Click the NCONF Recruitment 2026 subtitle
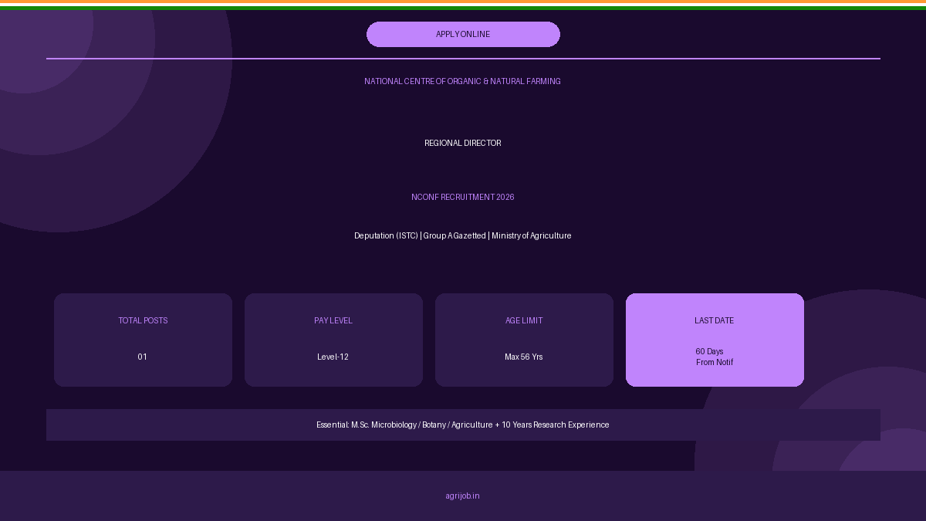This screenshot has height=521, width=926. (x=463, y=197)
